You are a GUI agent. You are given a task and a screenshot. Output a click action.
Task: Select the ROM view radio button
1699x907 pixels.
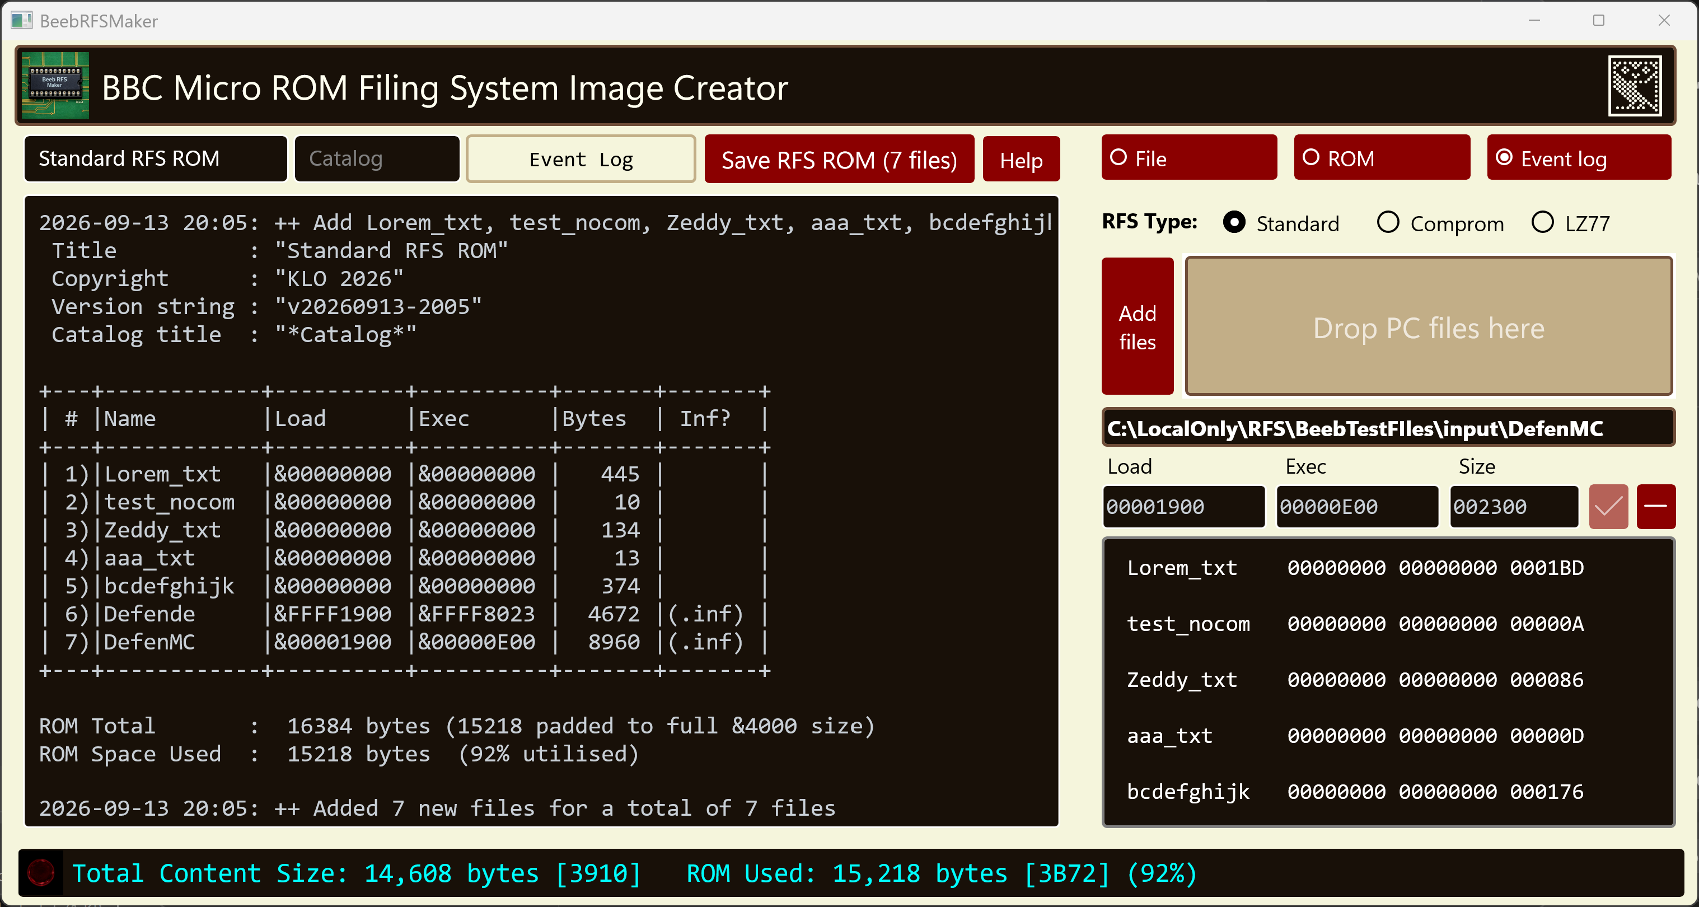[x=1382, y=158]
